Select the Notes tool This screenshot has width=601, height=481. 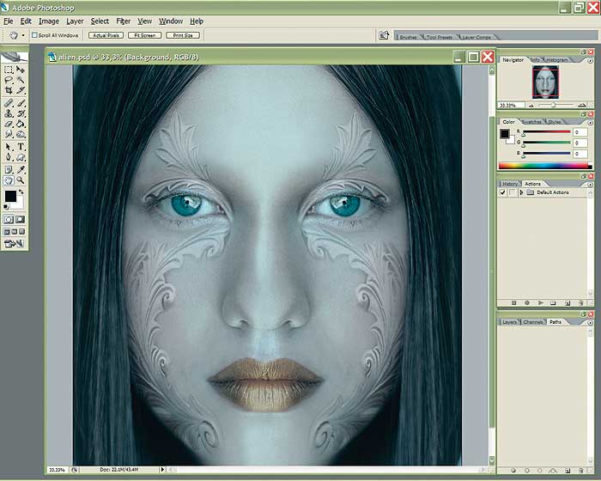[x=9, y=170]
